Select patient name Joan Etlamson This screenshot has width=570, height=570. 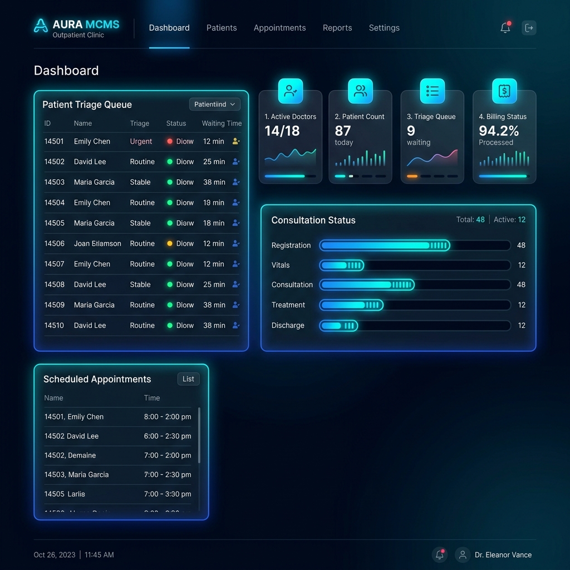(97, 244)
